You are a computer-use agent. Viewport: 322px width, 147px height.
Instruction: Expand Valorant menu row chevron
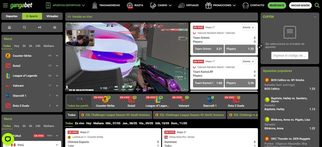(57, 86)
